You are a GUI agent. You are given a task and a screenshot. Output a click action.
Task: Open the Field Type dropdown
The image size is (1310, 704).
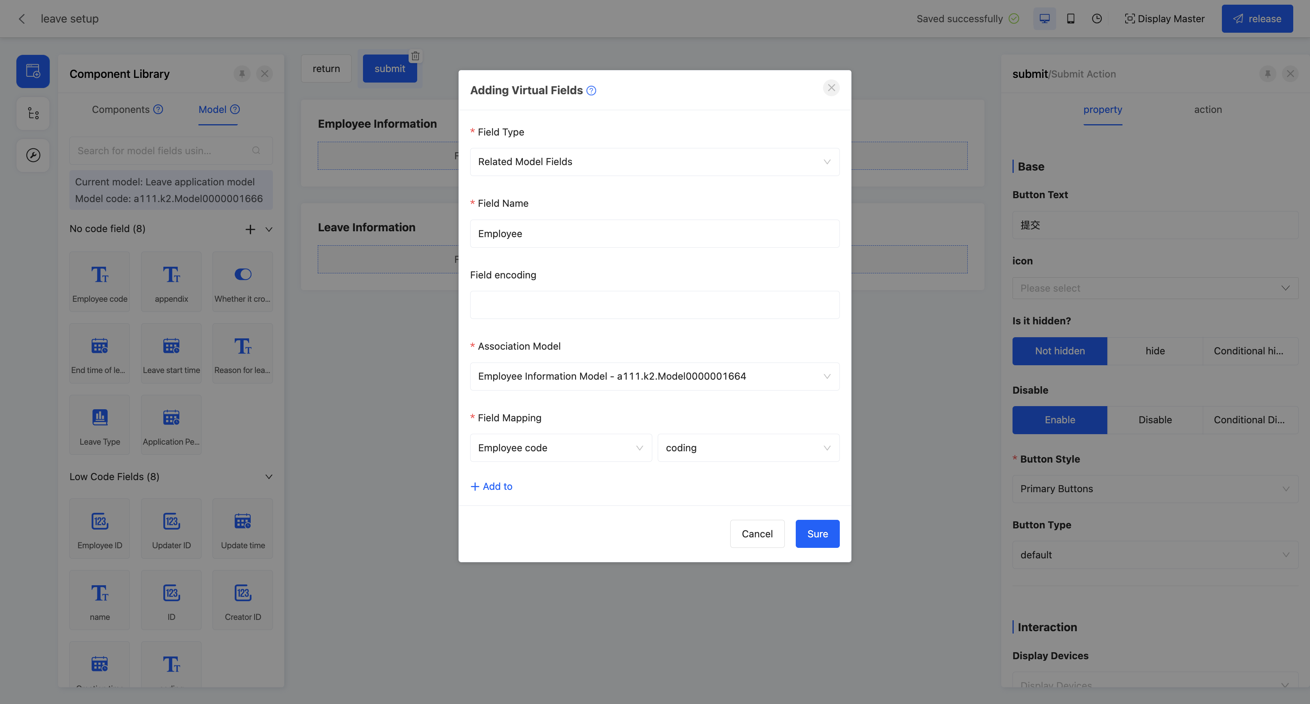[x=654, y=162]
